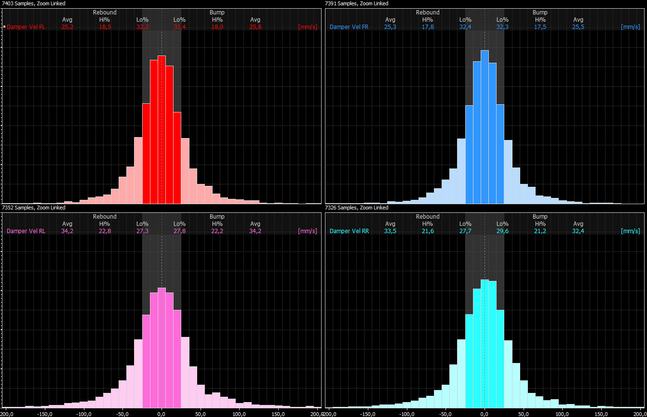Click the [mm/s] unit in the FL panel
Screen dimensions: 647x417
(x=308, y=27)
